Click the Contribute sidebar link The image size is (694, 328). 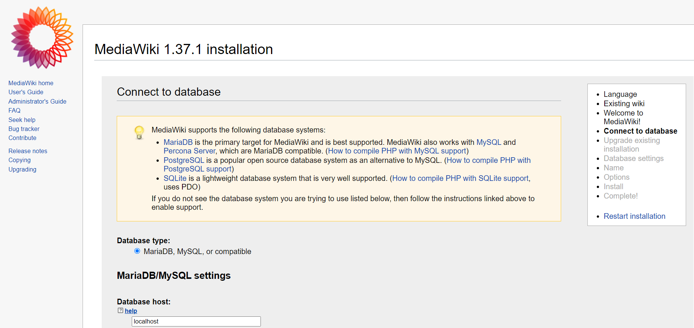coord(23,138)
